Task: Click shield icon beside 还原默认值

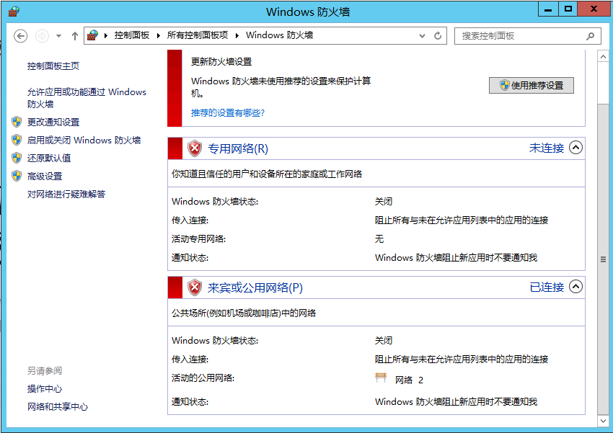Action: tap(17, 158)
